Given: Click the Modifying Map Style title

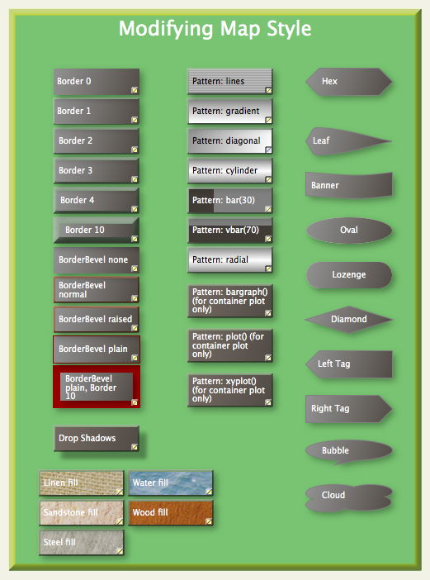Looking at the screenshot, I should [x=215, y=29].
